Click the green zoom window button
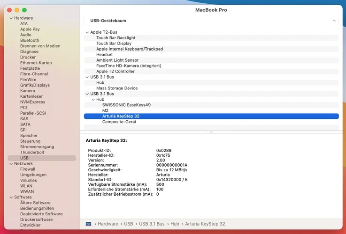 24,10
